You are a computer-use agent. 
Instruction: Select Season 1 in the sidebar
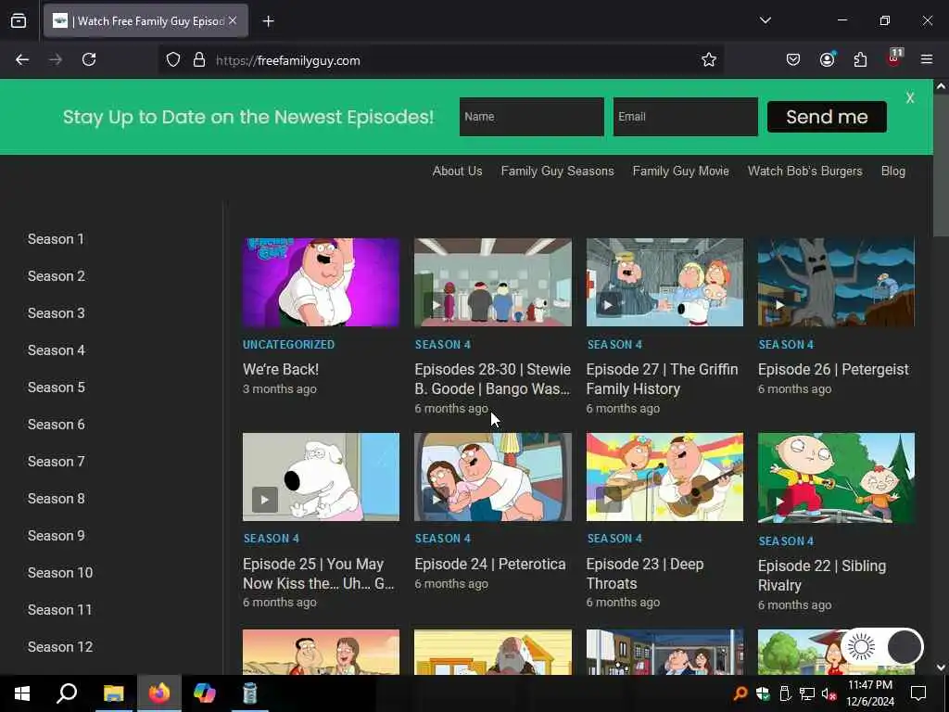pyautogui.click(x=56, y=239)
